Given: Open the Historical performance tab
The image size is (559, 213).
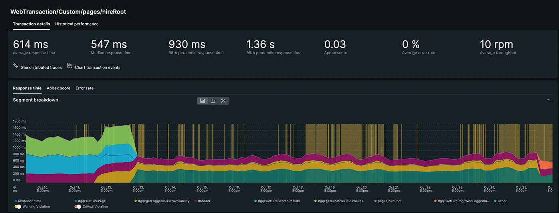Looking at the screenshot, I should 77,24.
